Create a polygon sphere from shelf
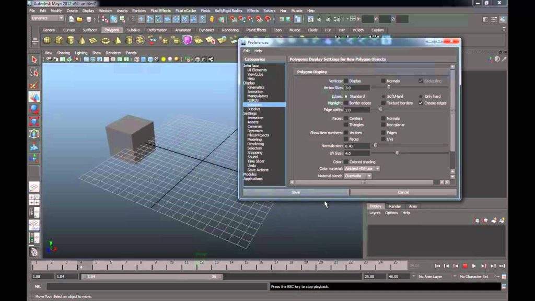The image size is (535, 301). click(47, 40)
